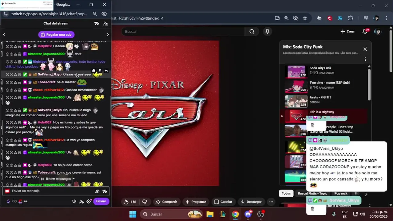Image resolution: width=393 pixels, height=221 pixels.
Task: Open Hely002's username in chat
Action: (44, 46)
